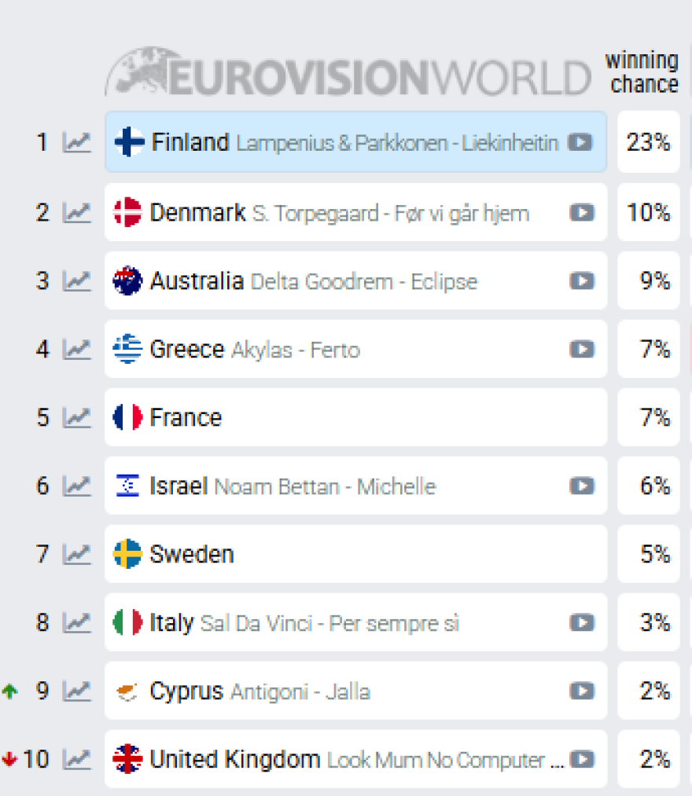Viewport: 692px width, 796px height.
Task: Click Denmark's 23% competitor, the 10% chance value
Action: [x=650, y=211]
